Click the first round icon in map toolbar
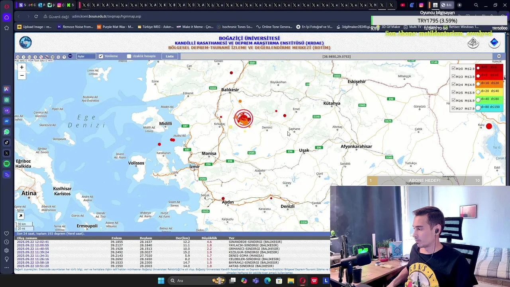Image resolution: width=510 pixels, height=287 pixels. click(x=18, y=57)
